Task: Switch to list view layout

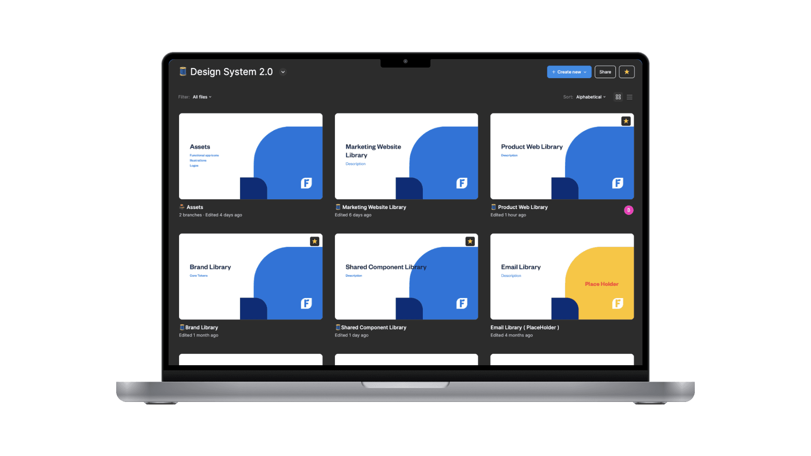Action: coord(629,97)
